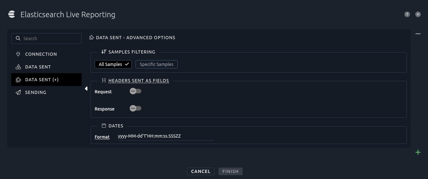Screen dimensions: 428x179
Task: Select the All Samples option
Action: pyautogui.click(x=113, y=64)
